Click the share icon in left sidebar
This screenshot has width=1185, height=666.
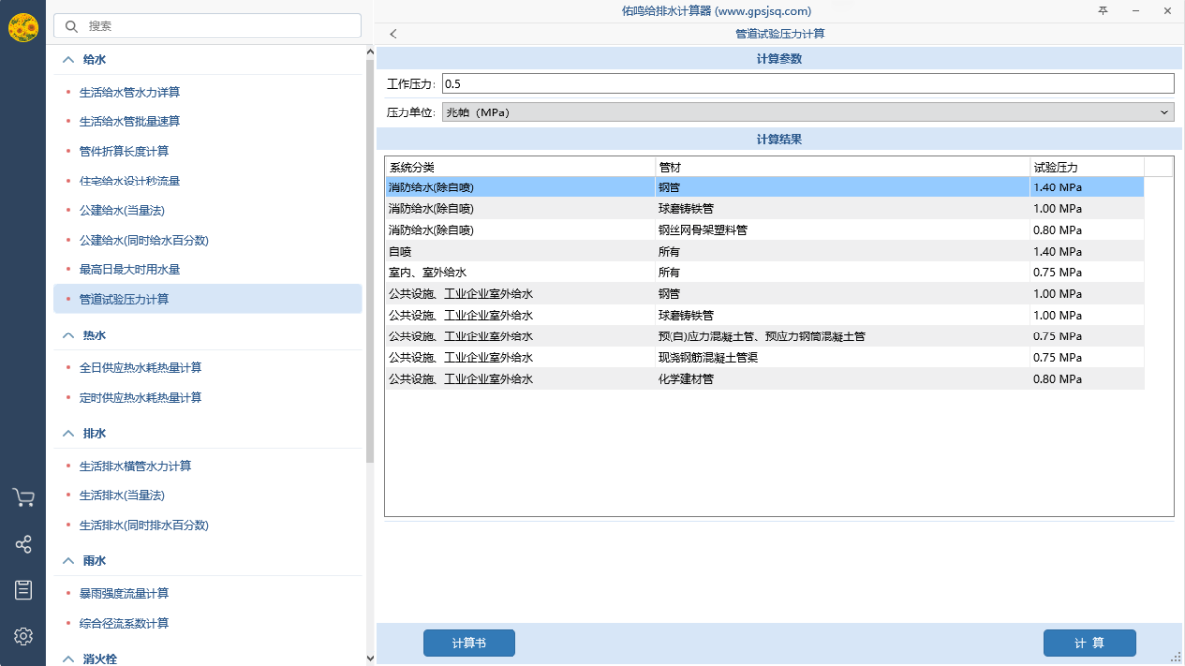coord(23,544)
